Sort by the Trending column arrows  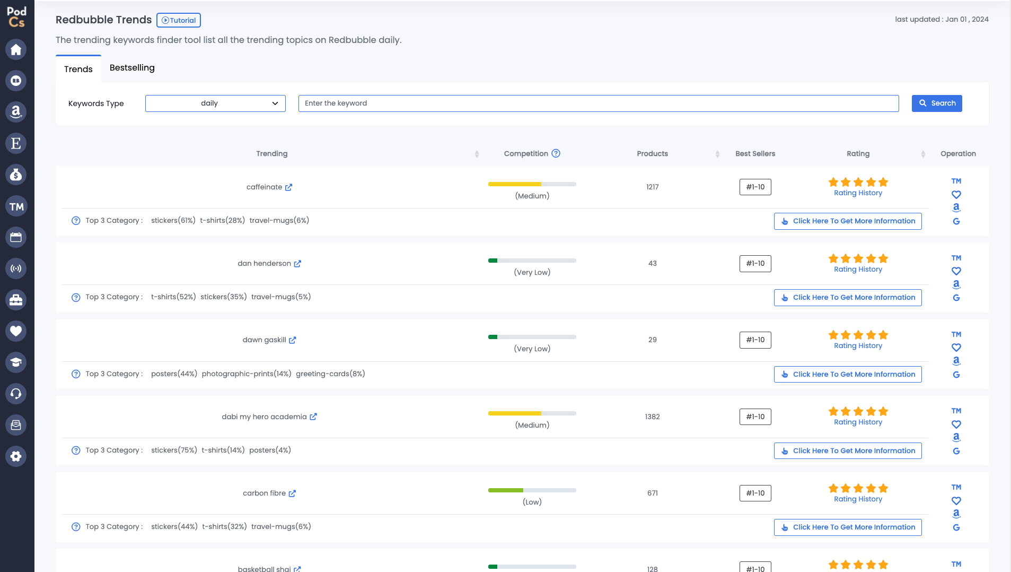click(477, 154)
